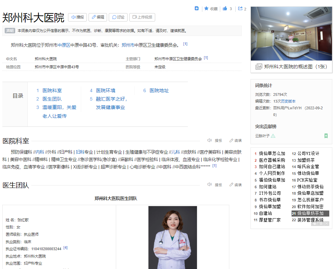Select 医院地址 from the contents list
Viewport: 336px width, 269px height.
coord(159,90)
